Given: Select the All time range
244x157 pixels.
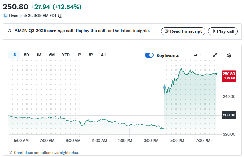Looking at the screenshot, I should [x=103, y=55].
